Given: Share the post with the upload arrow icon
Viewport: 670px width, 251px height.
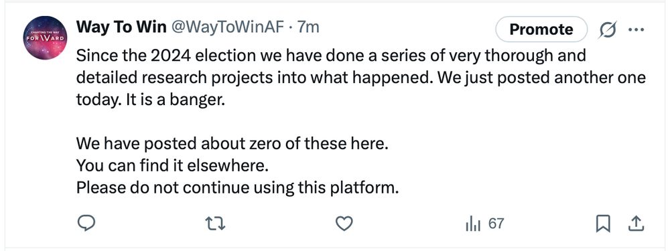Looking at the screenshot, I should click(636, 224).
